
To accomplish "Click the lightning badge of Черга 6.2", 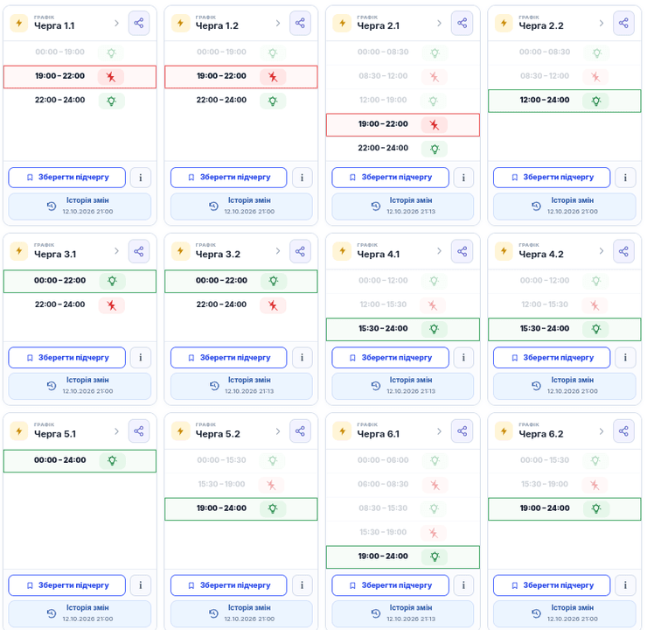I will click(x=504, y=431).
